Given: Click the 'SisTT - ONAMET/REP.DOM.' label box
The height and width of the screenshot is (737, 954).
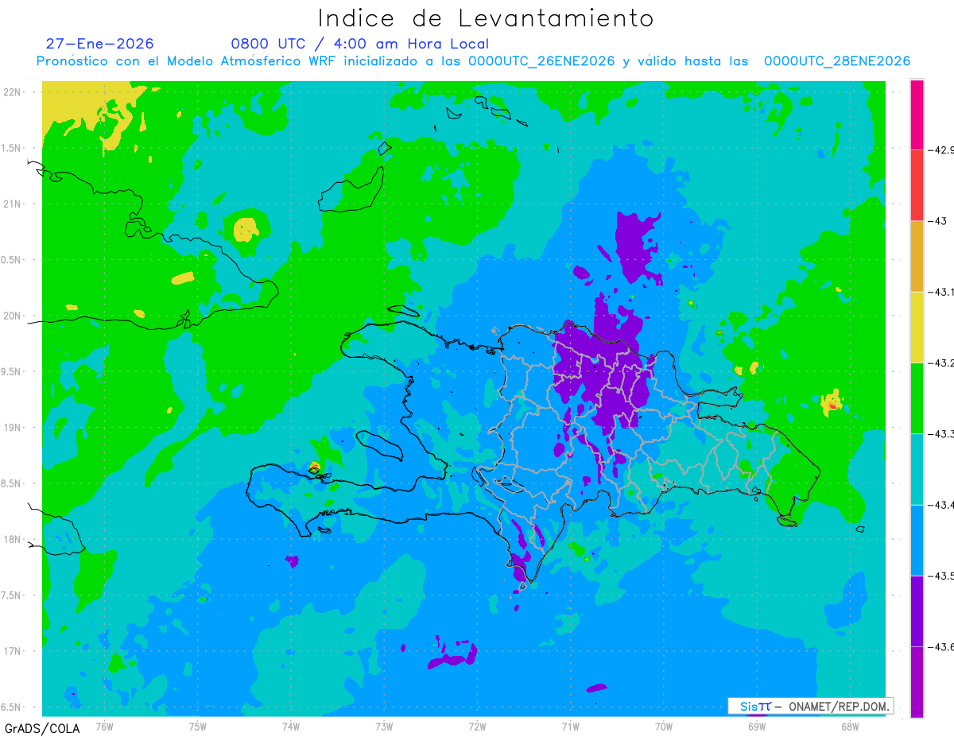Looking at the screenshot, I should (811, 706).
